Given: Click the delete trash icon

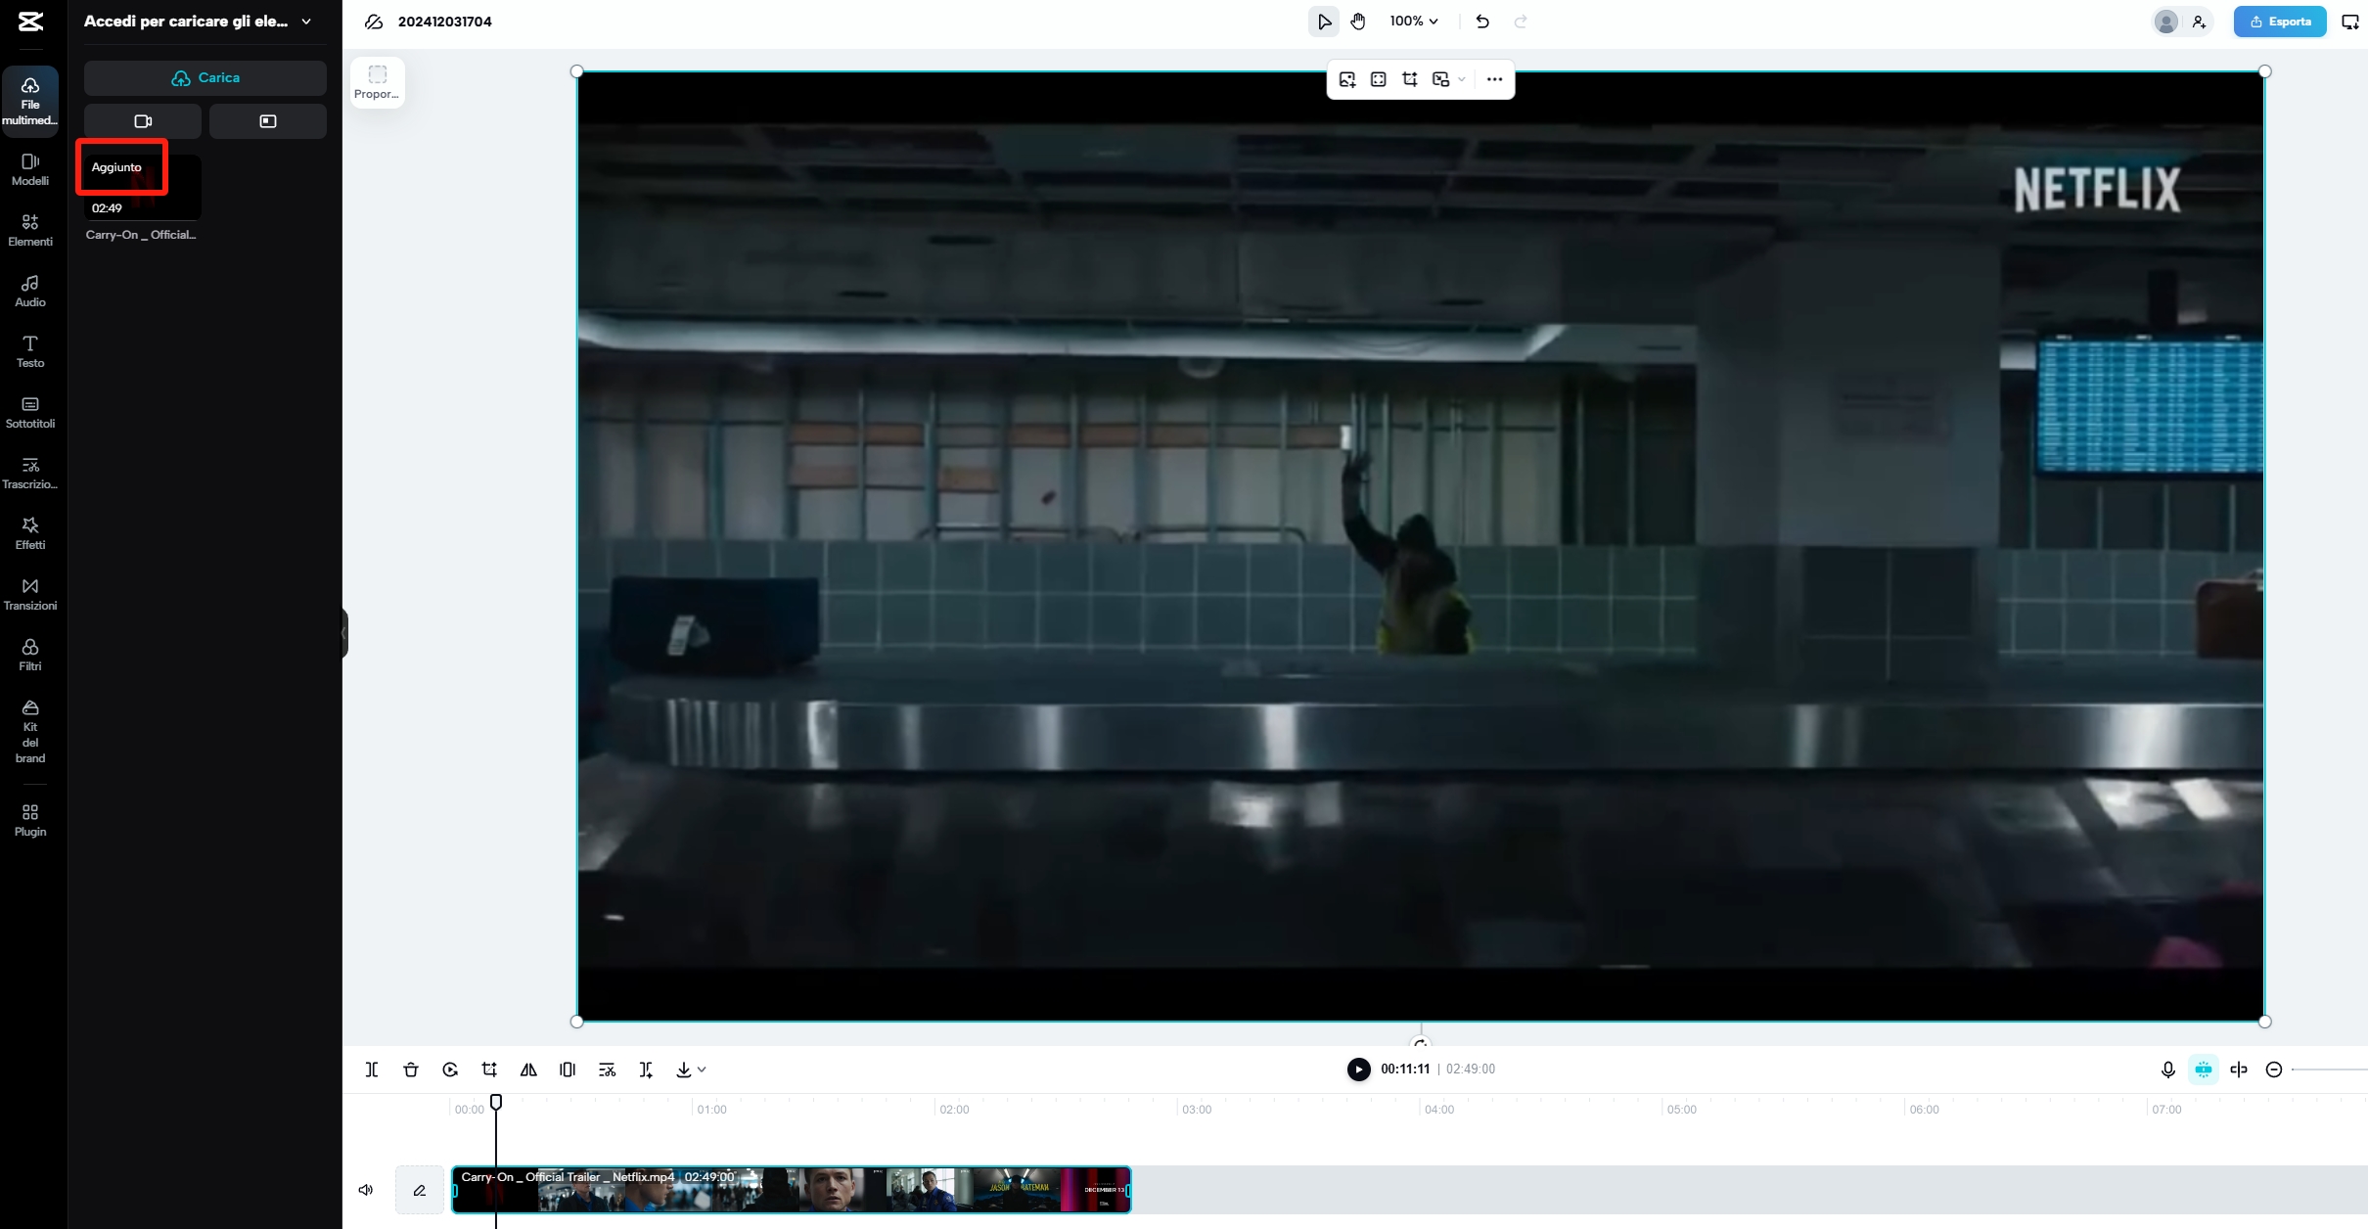Looking at the screenshot, I should click(411, 1070).
